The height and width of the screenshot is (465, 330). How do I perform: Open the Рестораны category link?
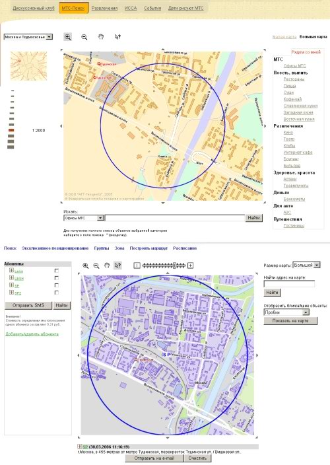pos(294,79)
